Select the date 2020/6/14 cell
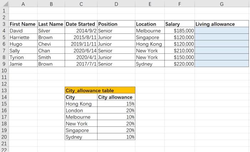This screenshot has height=152, width=250. point(81,51)
